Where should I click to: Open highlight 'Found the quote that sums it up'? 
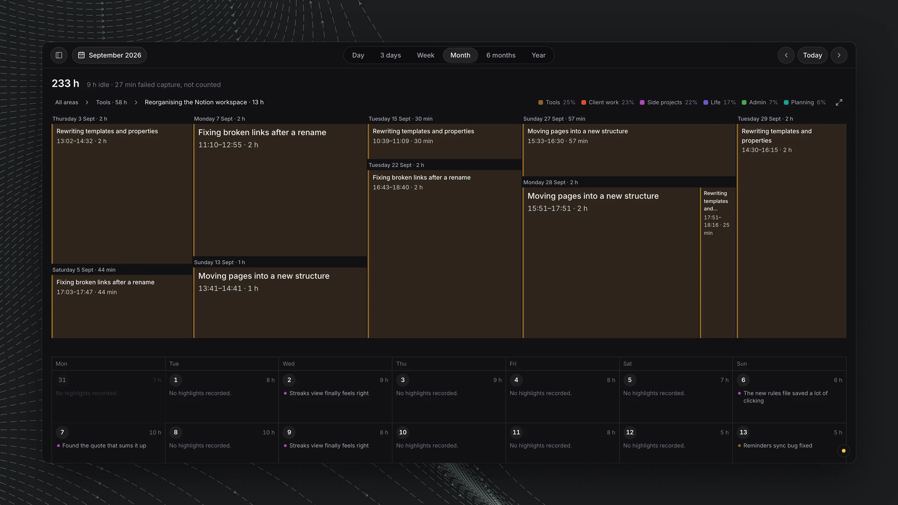point(104,446)
